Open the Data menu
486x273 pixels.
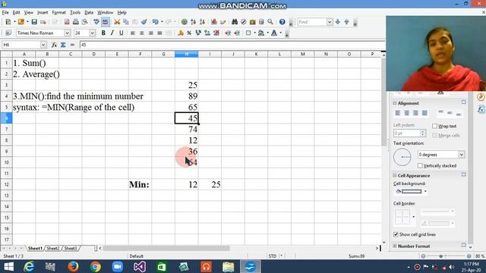(x=89, y=12)
